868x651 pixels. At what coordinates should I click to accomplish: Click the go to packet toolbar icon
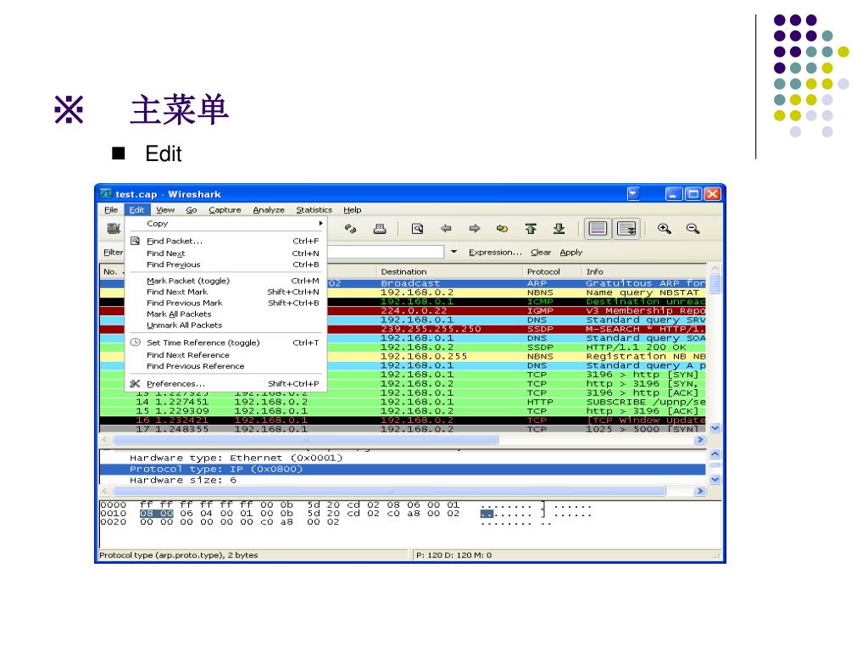(503, 228)
